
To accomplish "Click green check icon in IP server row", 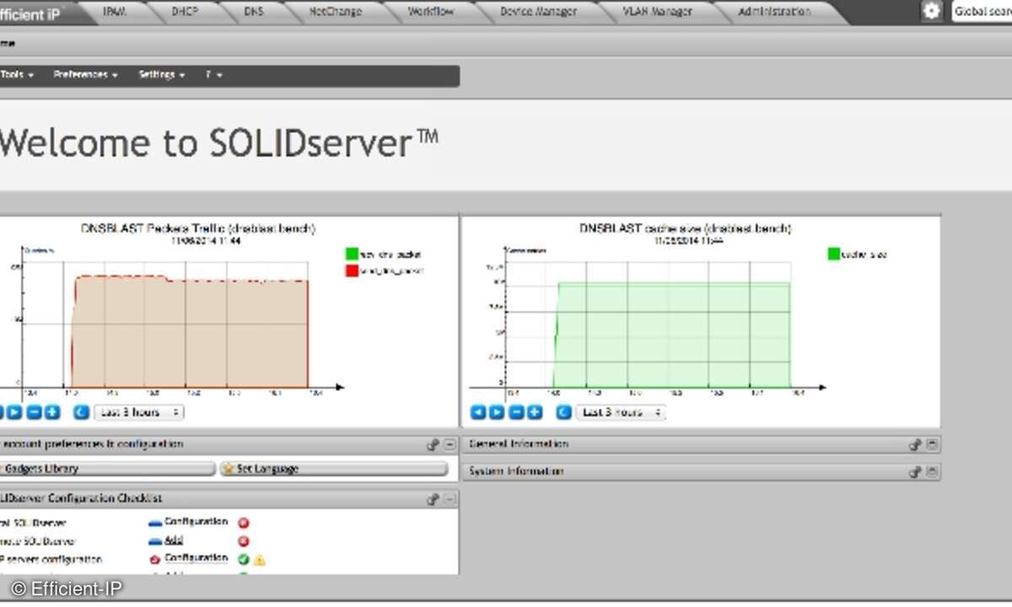I will (x=244, y=559).
